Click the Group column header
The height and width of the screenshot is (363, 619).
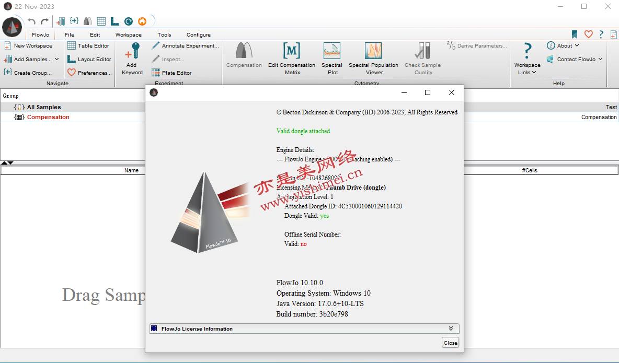[x=10, y=96]
